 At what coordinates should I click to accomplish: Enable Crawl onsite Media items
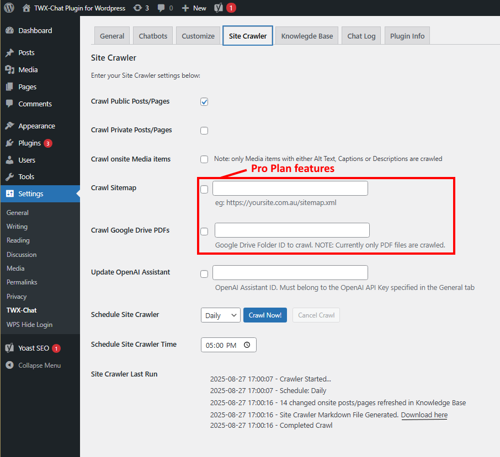click(x=204, y=159)
